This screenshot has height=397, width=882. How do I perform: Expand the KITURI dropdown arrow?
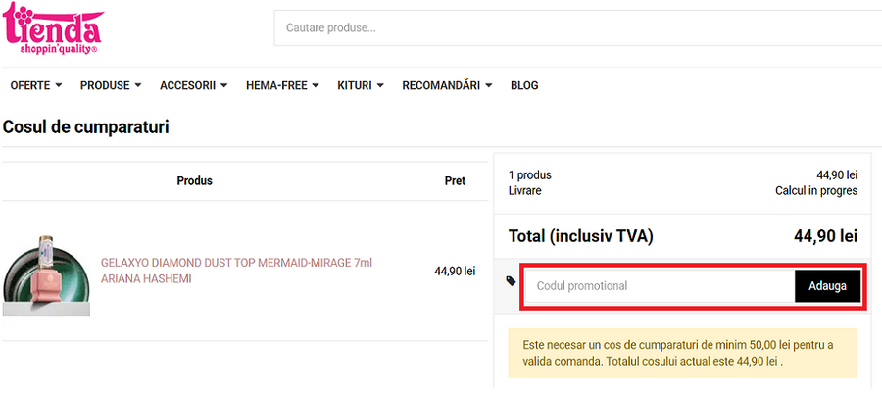[380, 86]
